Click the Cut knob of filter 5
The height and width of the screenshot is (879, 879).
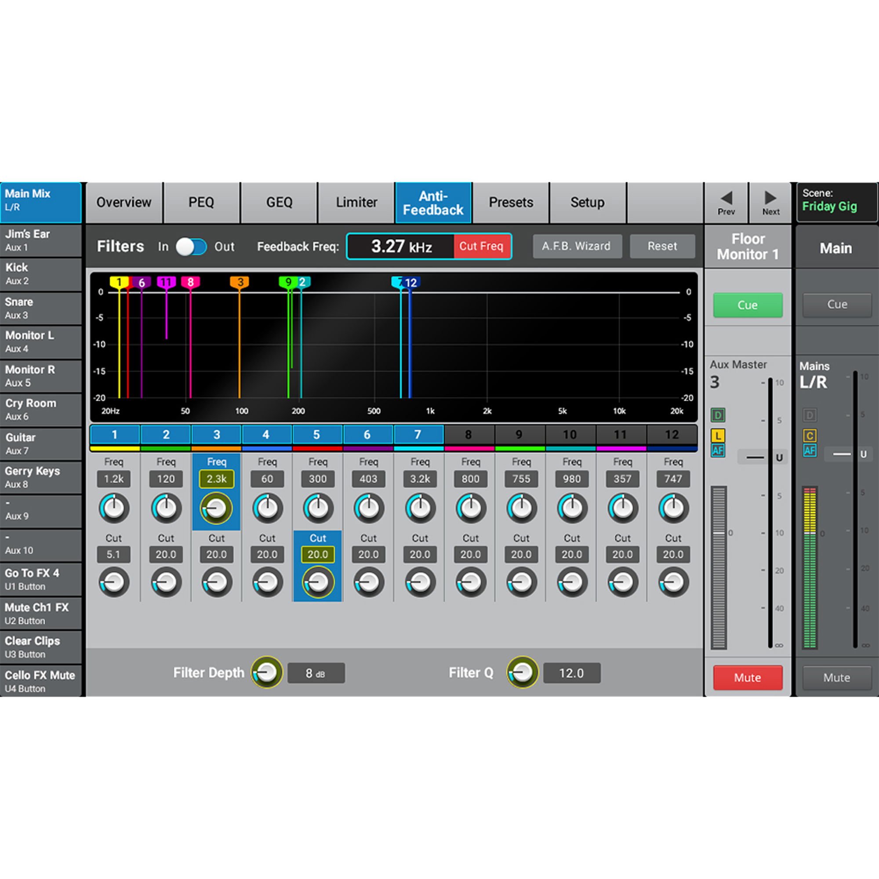tap(318, 582)
